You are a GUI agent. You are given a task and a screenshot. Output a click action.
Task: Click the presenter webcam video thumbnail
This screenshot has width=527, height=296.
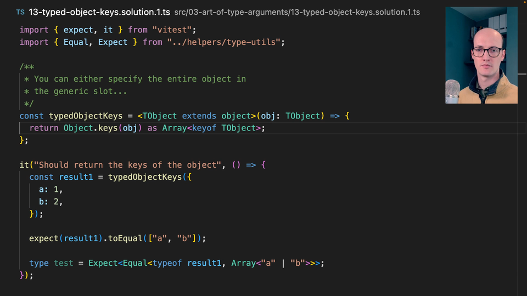point(481,55)
